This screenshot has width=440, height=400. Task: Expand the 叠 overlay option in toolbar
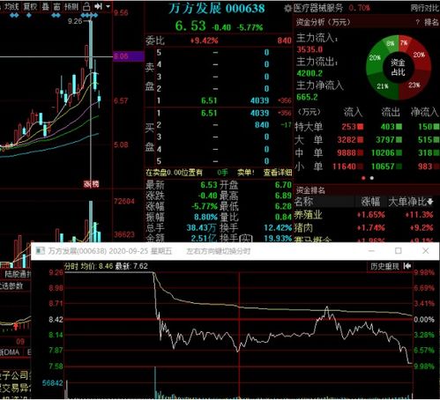coord(45,6)
